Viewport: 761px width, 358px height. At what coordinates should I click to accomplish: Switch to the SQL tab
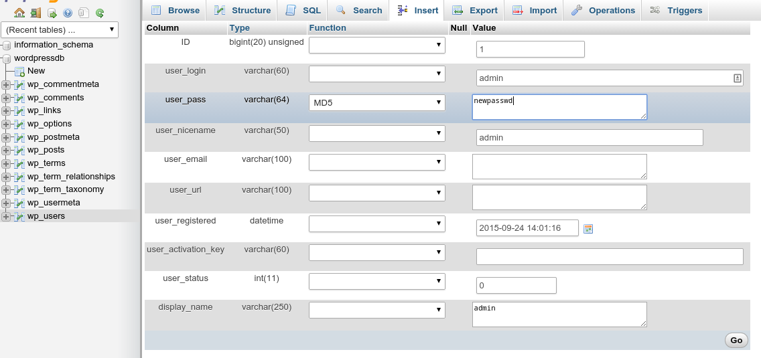click(302, 10)
